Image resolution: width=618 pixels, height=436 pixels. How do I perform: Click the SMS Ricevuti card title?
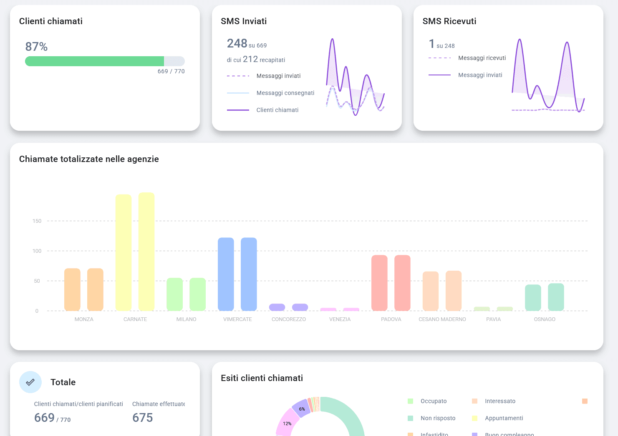[x=449, y=21]
